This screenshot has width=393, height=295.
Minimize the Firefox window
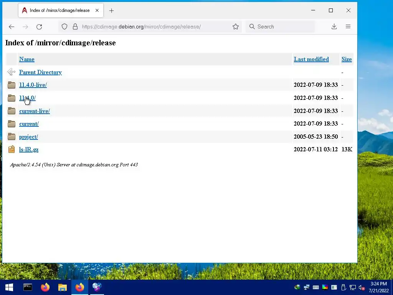point(313,10)
